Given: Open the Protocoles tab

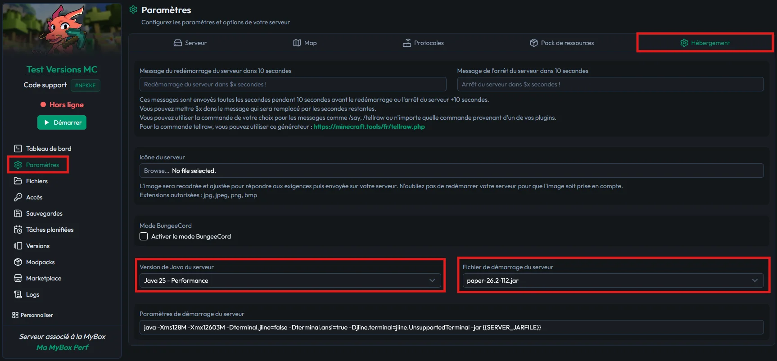Looking at the screenshot, I should tap(423, 43).
